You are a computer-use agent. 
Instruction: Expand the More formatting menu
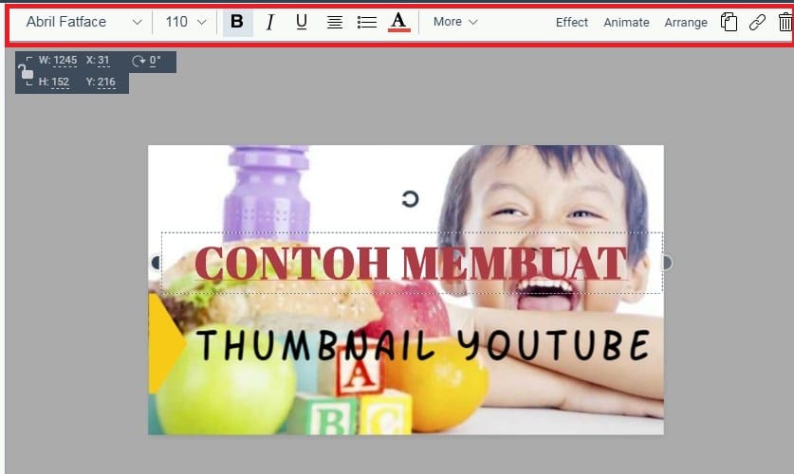(x=454, y=22)
